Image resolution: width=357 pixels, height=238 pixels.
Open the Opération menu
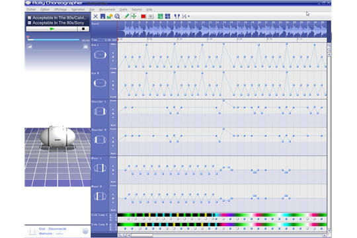tap(78, 9)
